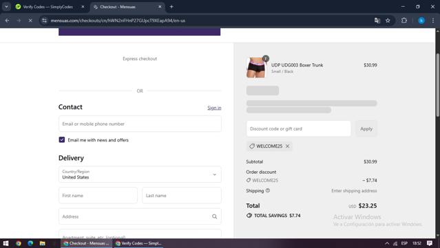
Task: Open the clock showing 18:52
Action: pos(417,243)
